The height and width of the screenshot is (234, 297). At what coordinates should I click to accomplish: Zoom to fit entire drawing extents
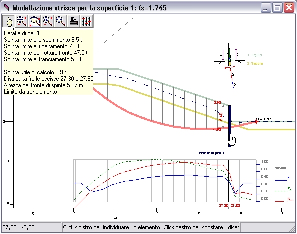(x=60, y=21)
